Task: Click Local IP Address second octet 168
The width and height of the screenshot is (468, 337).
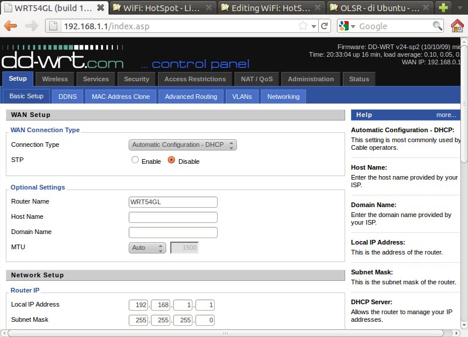Action: pos(160,305)
